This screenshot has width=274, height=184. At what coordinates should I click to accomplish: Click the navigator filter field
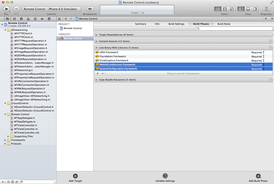[37, 182]
